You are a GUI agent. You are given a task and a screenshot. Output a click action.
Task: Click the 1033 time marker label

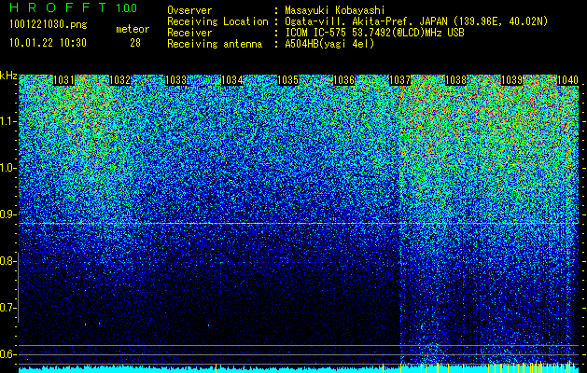[x=176, y=80]
